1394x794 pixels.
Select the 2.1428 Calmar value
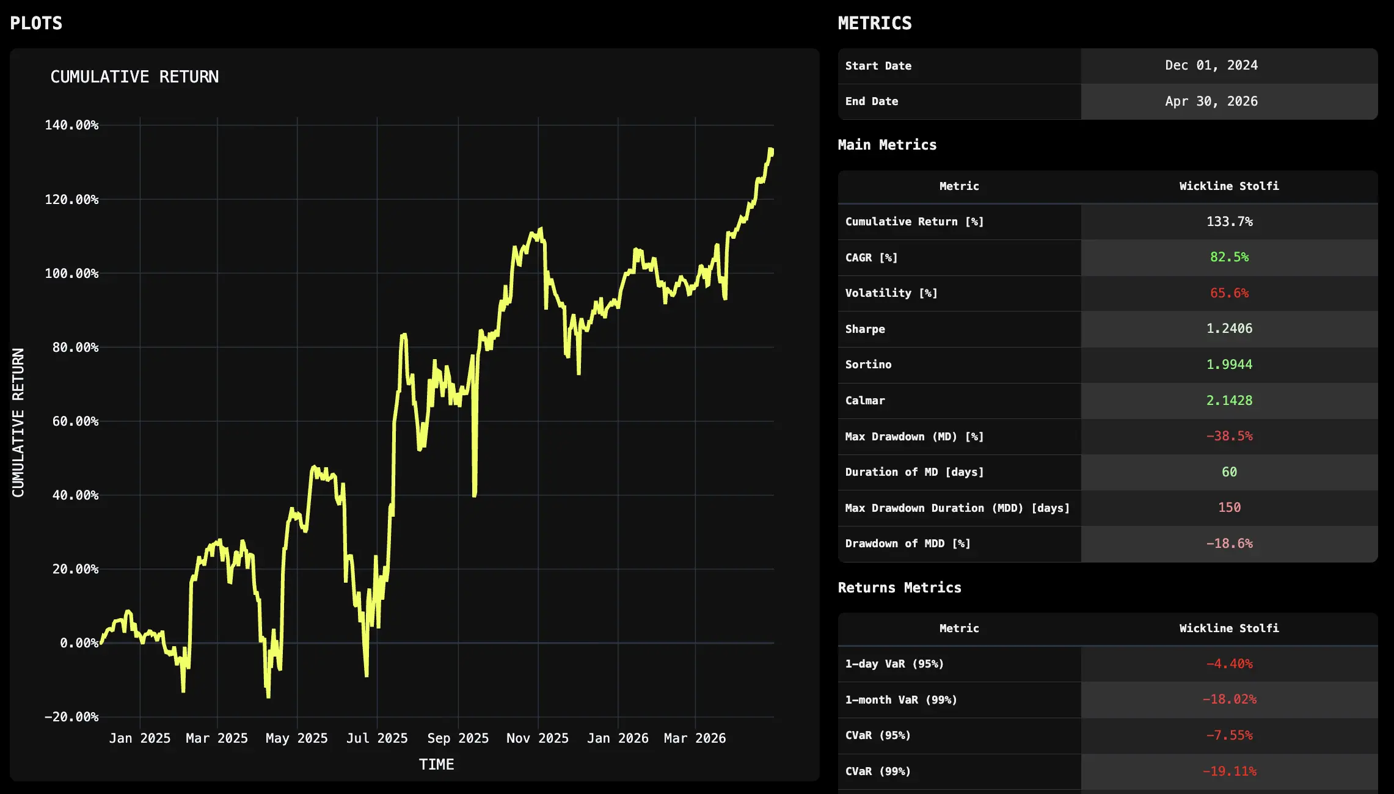(1229, 401)
